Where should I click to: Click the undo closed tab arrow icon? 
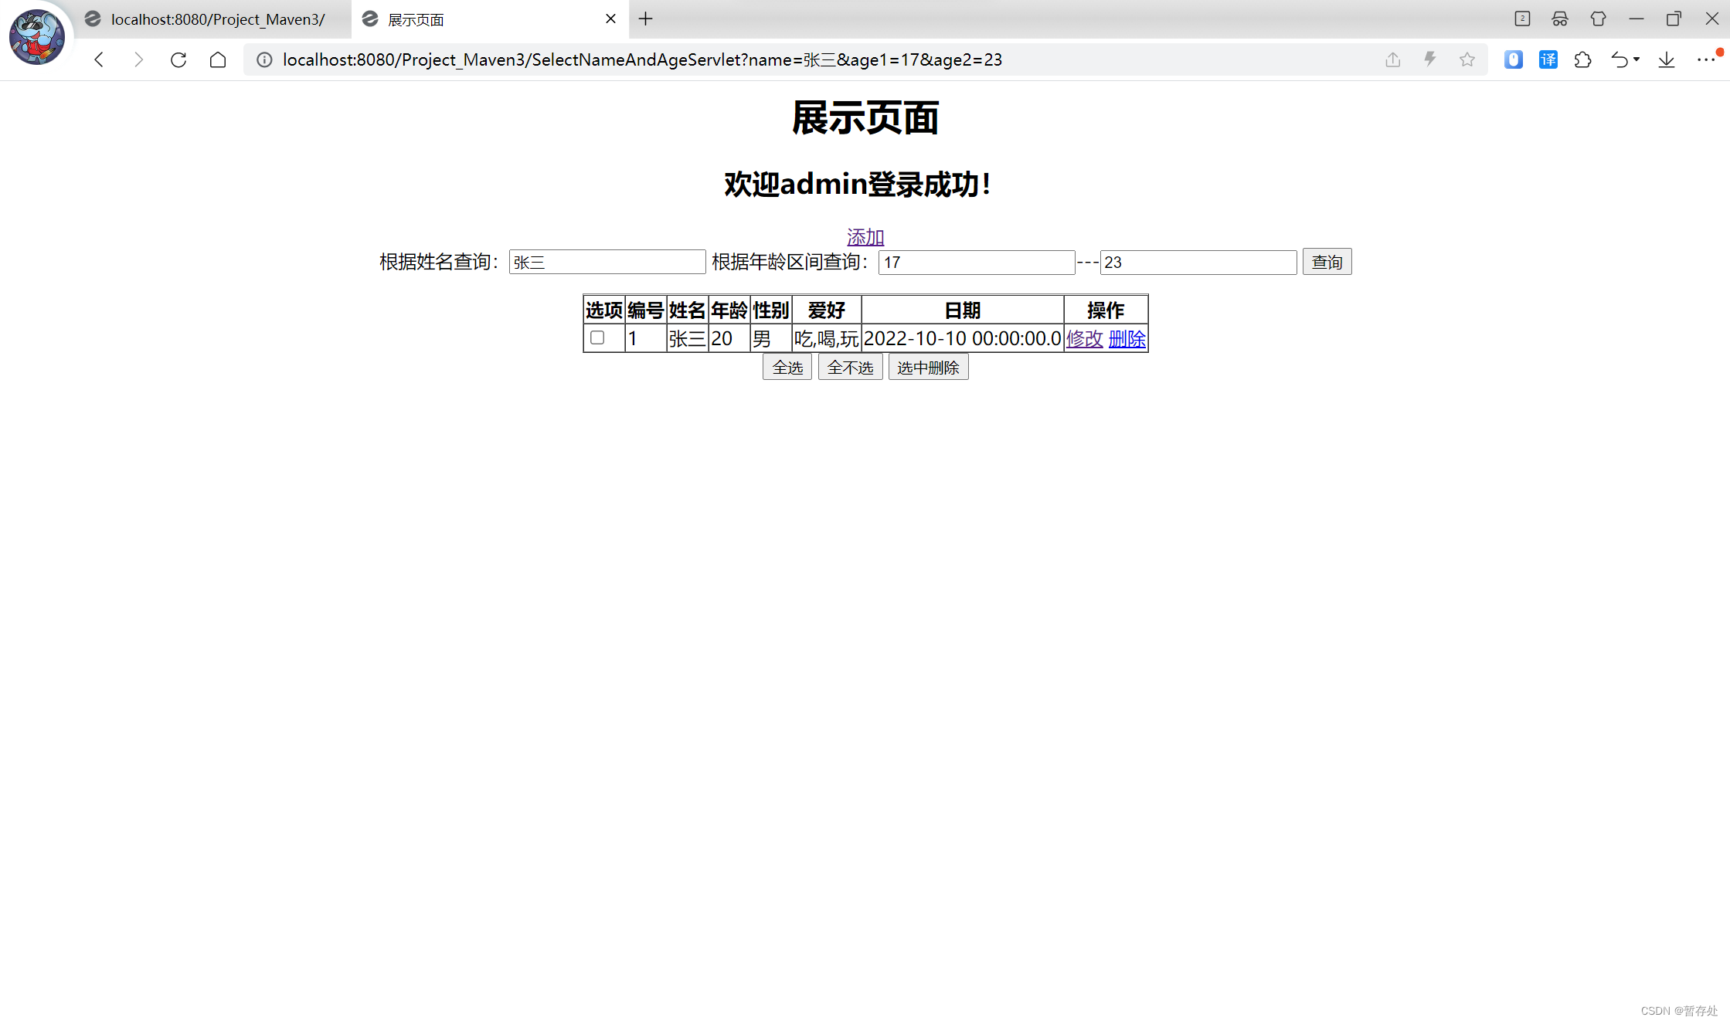(1620, 59)
